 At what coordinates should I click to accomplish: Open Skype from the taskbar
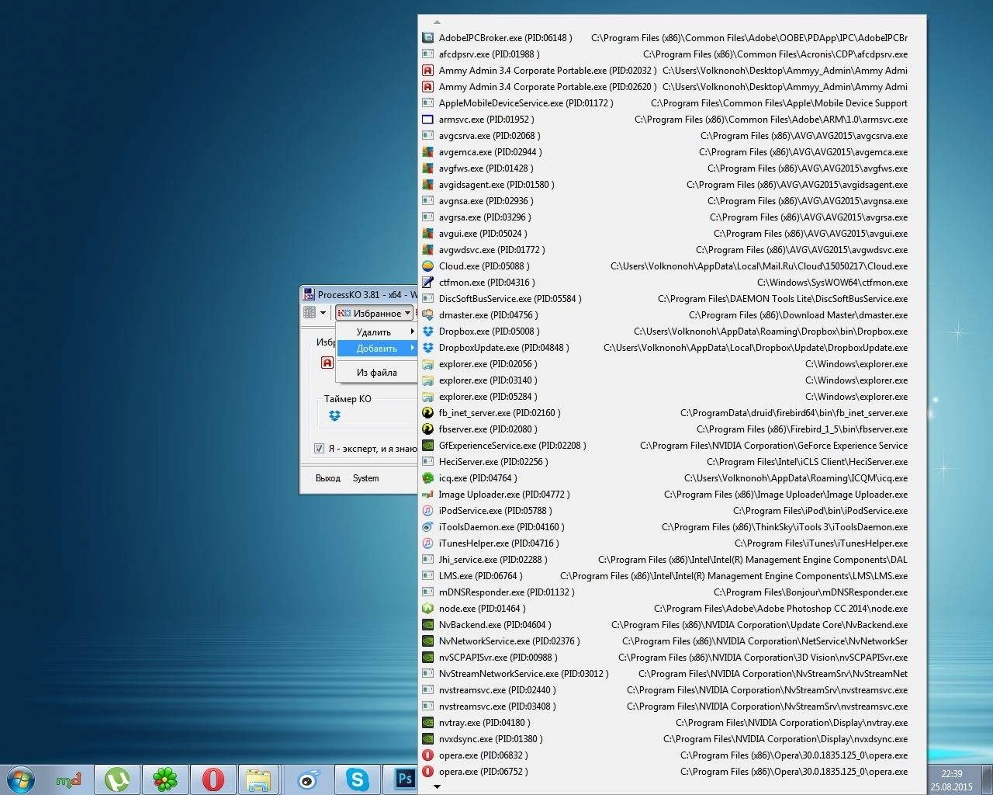[357, 779]
